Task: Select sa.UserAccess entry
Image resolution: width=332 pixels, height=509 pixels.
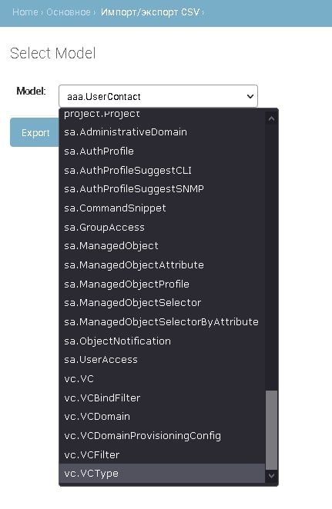Action: pyautogui.click(x=162, y=360)
